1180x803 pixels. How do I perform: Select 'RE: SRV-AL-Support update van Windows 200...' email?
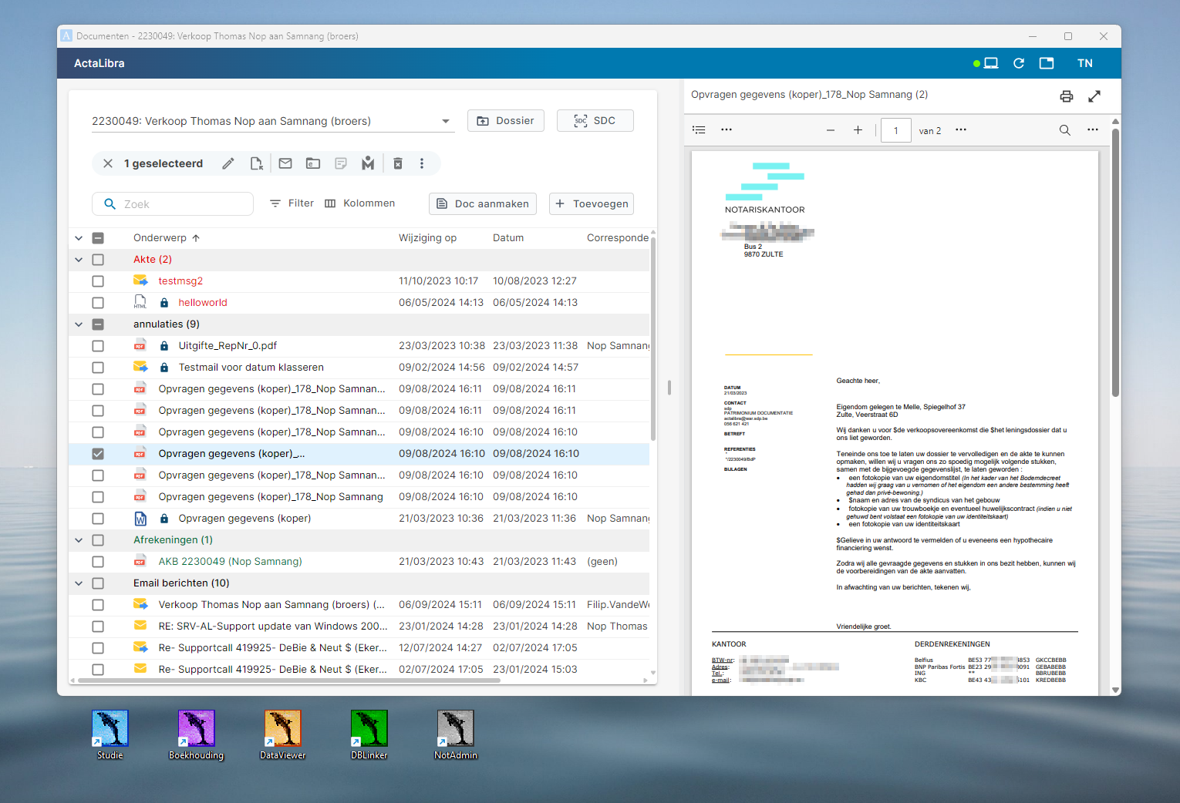pos(359,627)
